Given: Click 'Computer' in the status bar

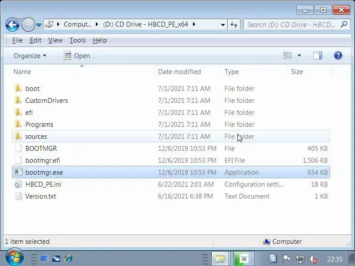Looking at the screenshot, I should tap(287, 242).
